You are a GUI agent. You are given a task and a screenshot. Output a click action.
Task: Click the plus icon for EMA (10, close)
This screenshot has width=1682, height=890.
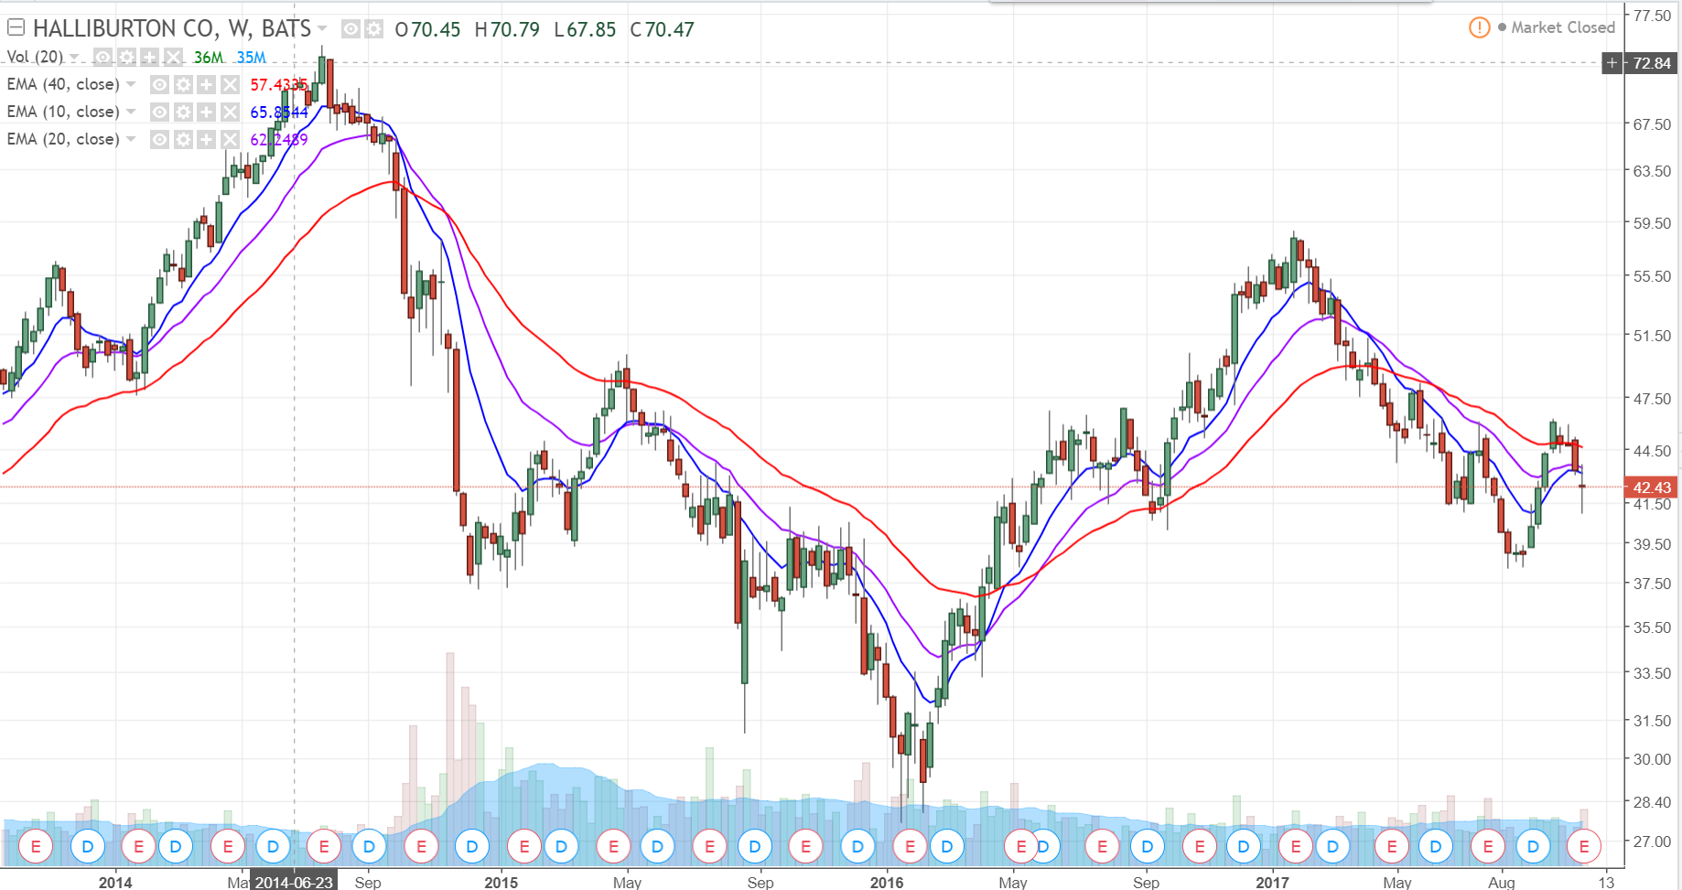click(x=206, y=113)
